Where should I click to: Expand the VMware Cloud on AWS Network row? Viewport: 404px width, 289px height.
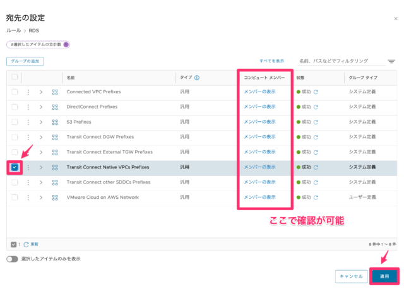pos(41,198)
